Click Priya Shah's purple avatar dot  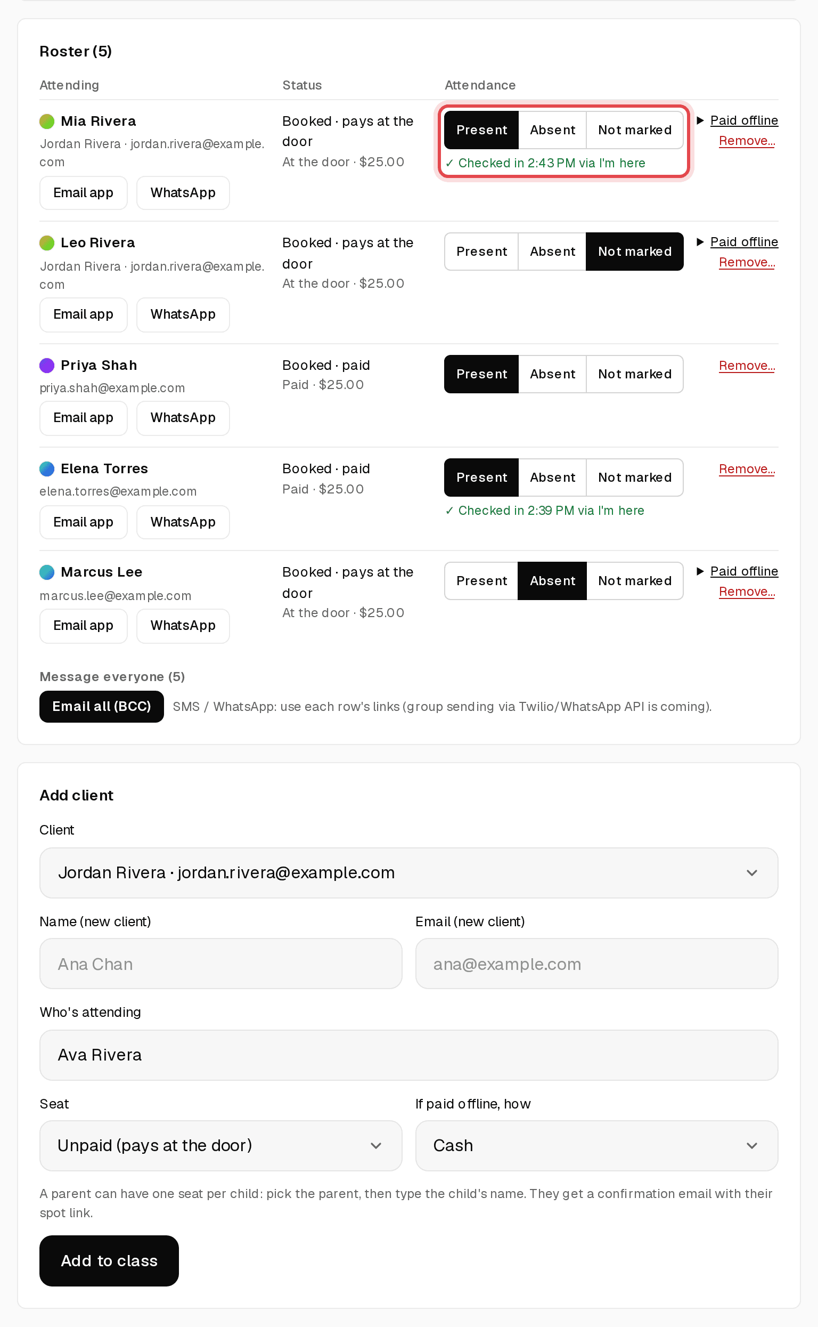47,366
